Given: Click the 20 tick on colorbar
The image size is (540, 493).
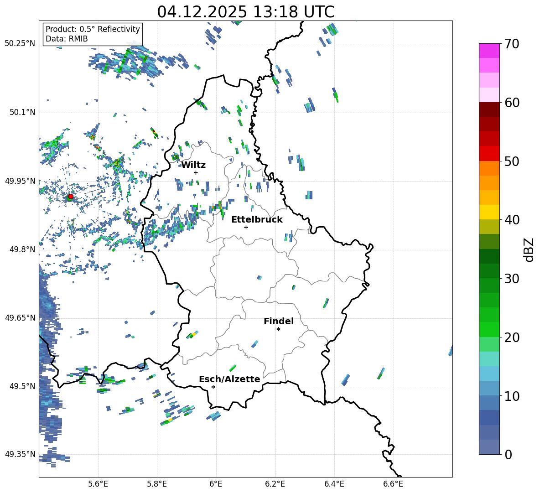Looking at the screenshot, I should 512,337.
